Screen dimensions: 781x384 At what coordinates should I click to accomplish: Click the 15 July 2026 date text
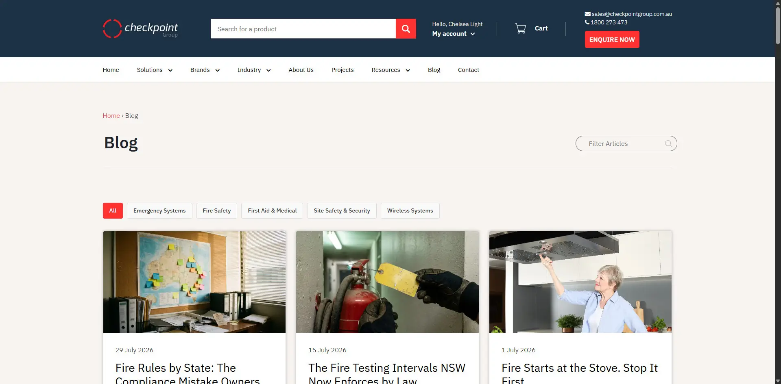(327, 350)
